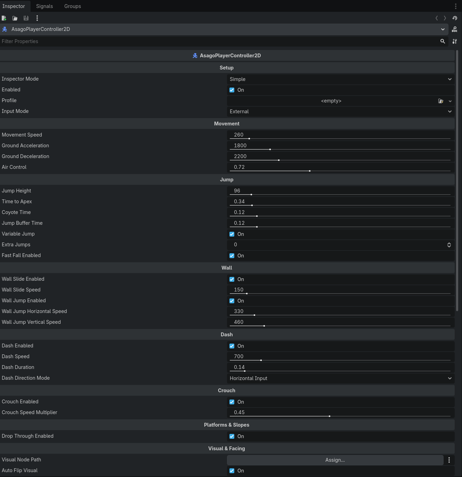Turn off Auto Flip Visual
The image size is (462, 477).
232,471
